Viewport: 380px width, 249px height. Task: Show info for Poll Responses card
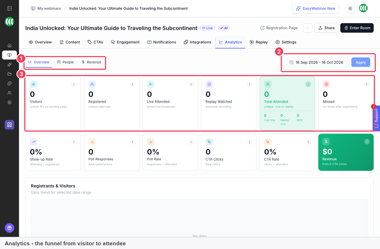click(132, 142)
